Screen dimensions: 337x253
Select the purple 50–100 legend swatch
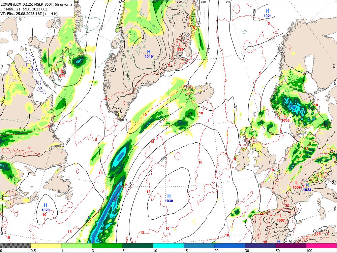click(291, 246)
